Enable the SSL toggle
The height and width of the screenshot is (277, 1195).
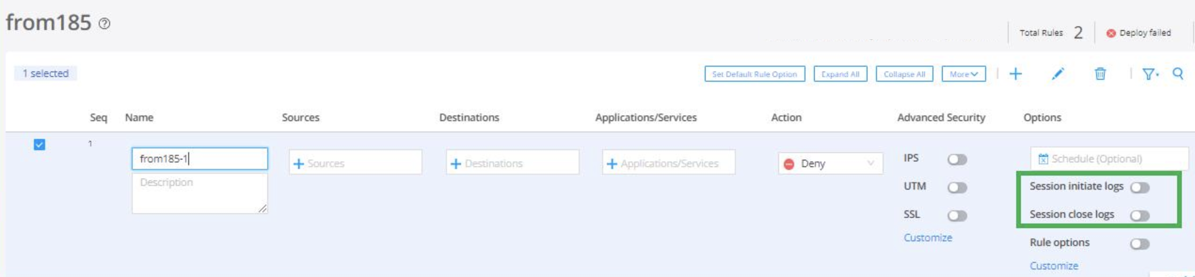957,216
